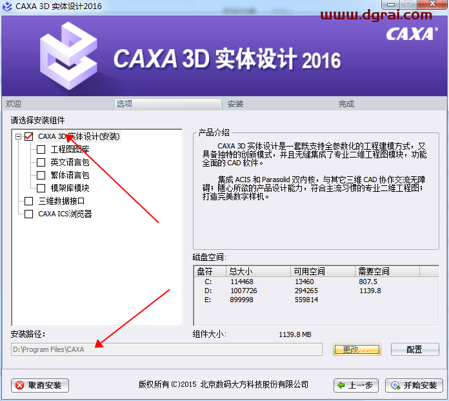Tick the CAXA ICS浏览器 checkbox
This screenshot has width=449, height=401.
pyautogui.click(x=28, y=214)
